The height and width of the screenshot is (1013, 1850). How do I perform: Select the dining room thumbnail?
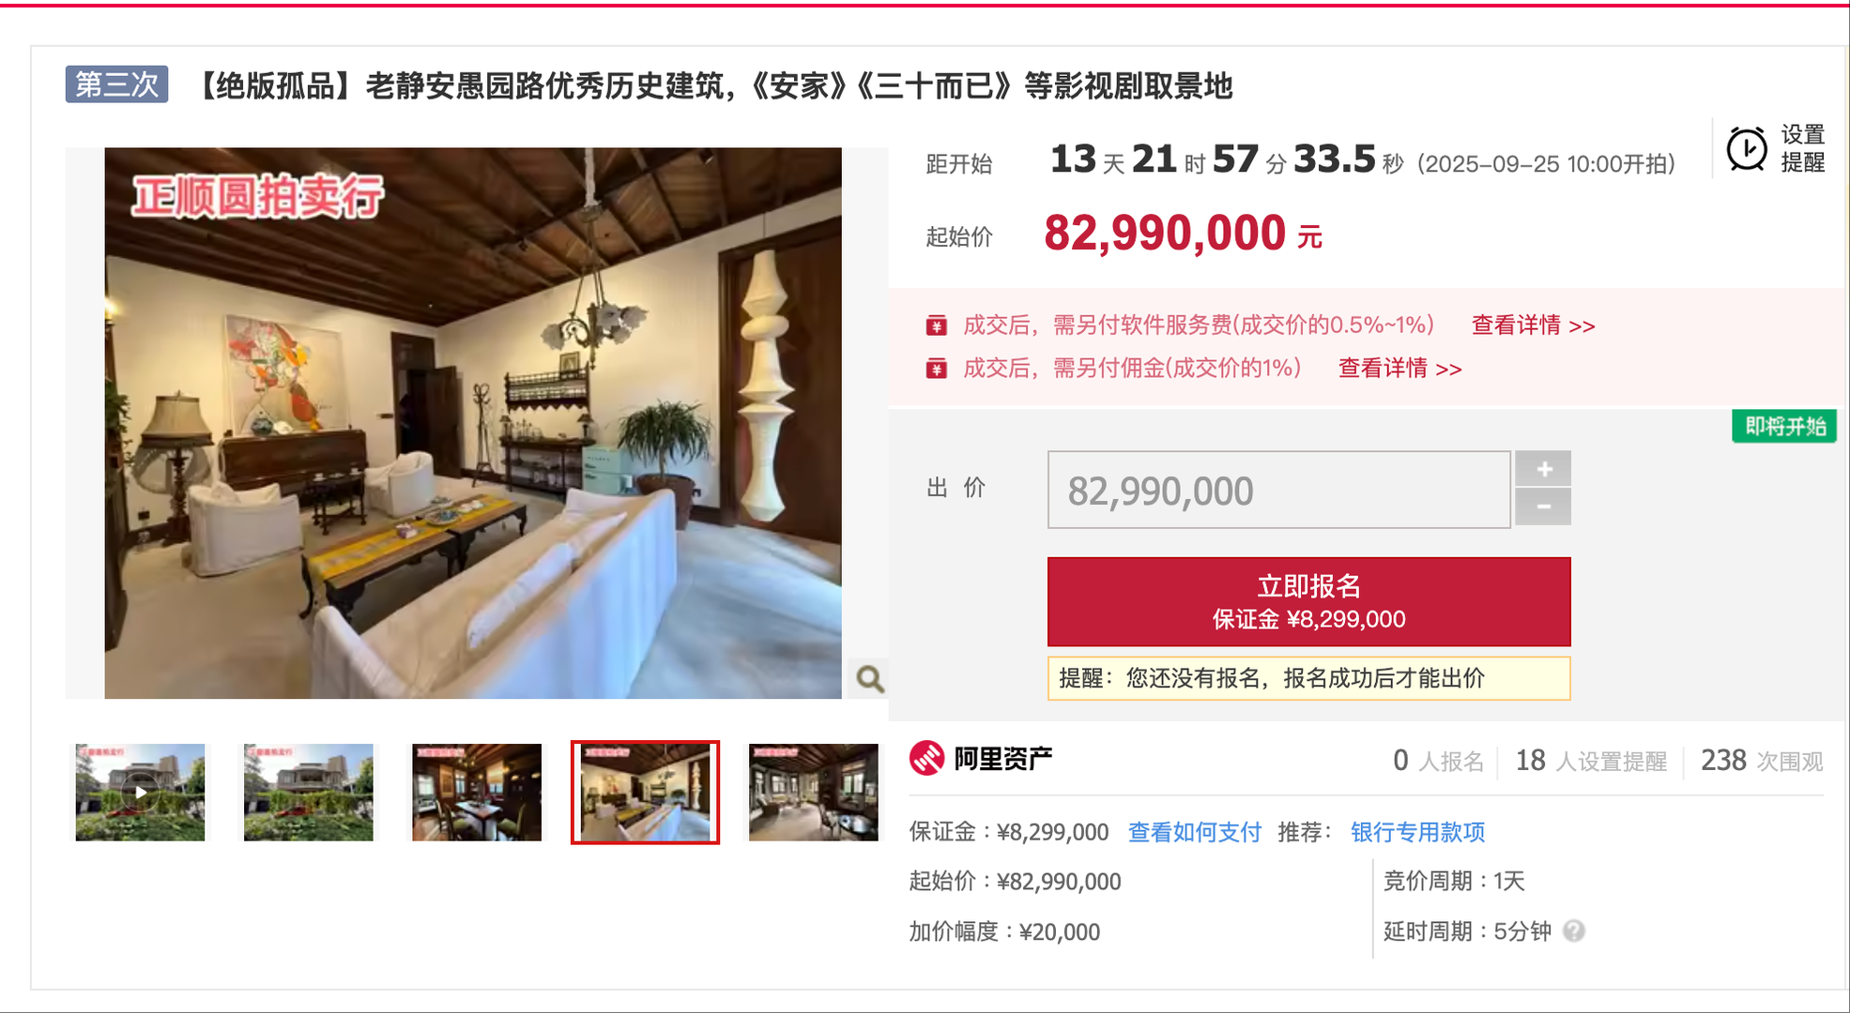(477, 793)
